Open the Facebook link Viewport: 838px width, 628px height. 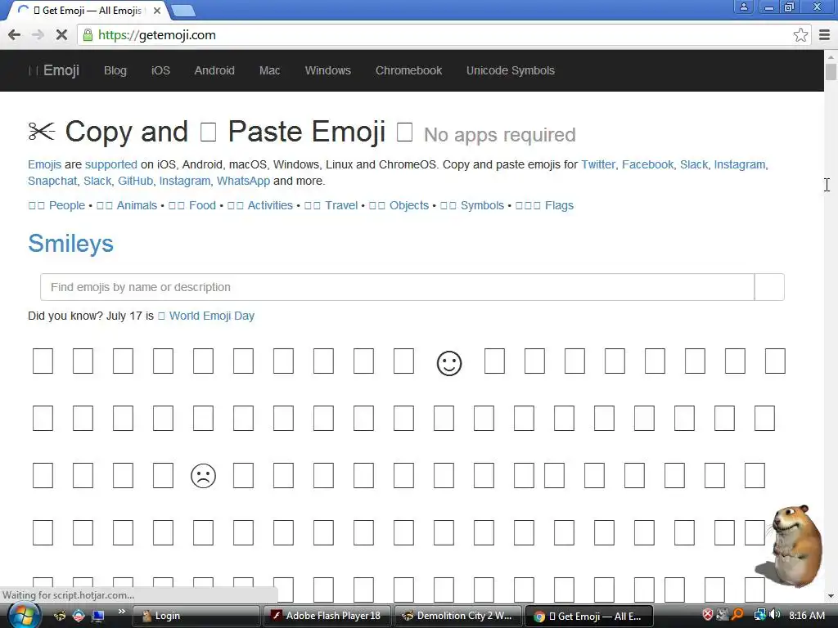tap(648, 164)
